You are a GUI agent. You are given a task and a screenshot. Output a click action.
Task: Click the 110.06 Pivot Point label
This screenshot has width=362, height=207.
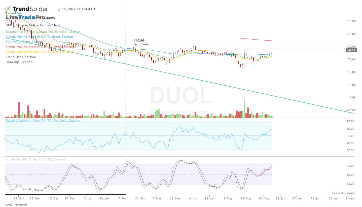point(141,42)
